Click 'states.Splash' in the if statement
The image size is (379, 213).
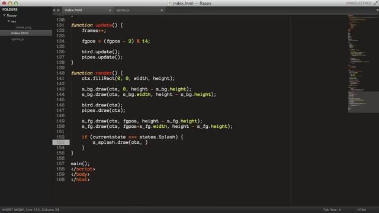[x=157, y=137]
